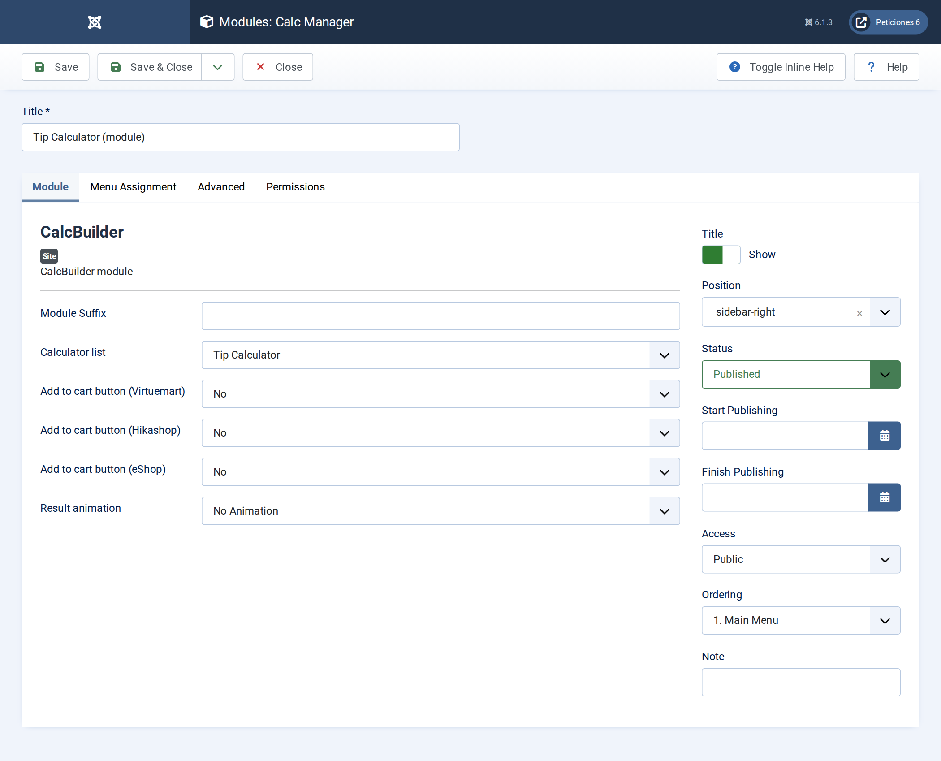Open Start Publishing calendar picker
941x761 pixels.
click(885, 436)
